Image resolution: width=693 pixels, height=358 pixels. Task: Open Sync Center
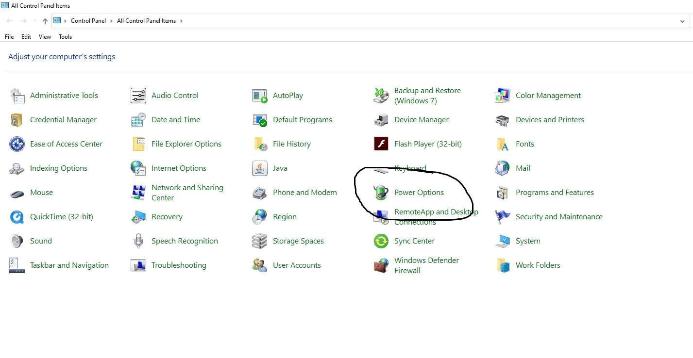click(x=414, y=241)
